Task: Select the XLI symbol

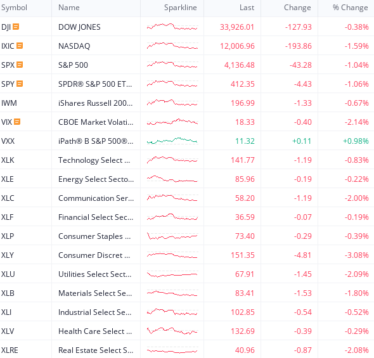Action: (x=6, y=312)
